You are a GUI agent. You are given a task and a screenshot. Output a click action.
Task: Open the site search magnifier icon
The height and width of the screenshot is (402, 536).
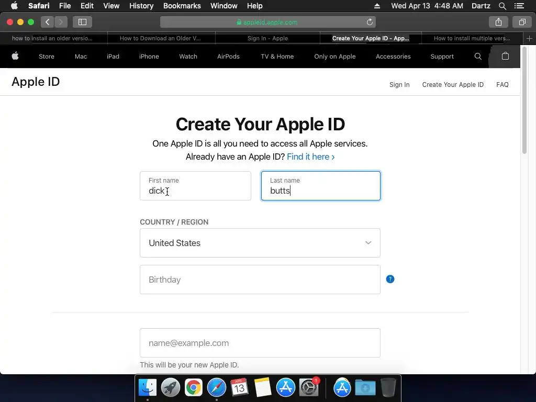[478, 57]
